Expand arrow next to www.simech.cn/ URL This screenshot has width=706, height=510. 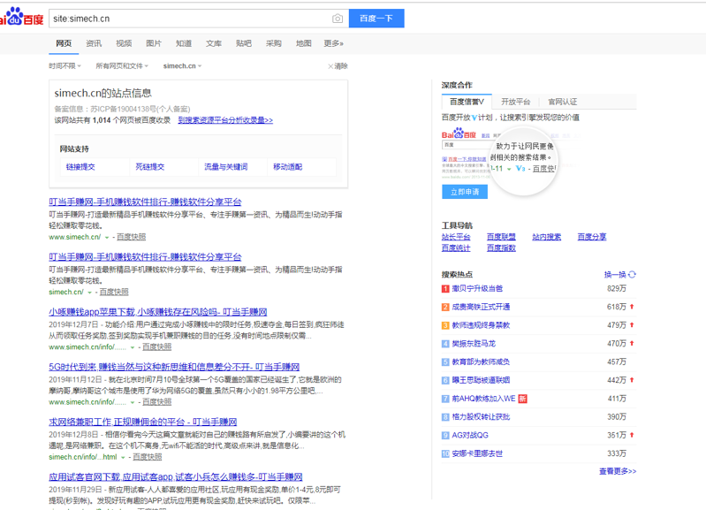(x=107, y=238)
